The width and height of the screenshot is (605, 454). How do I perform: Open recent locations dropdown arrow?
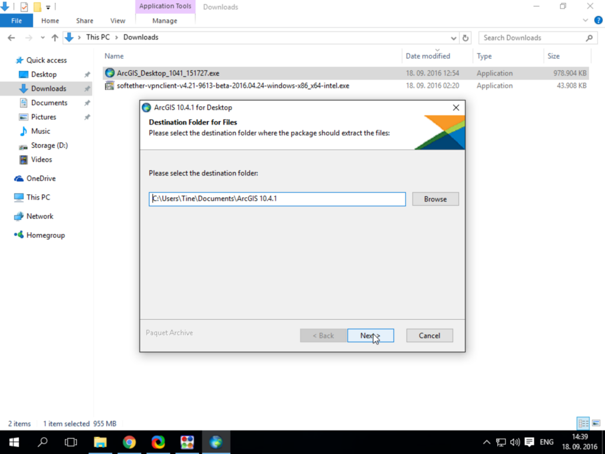coord(43,37)
